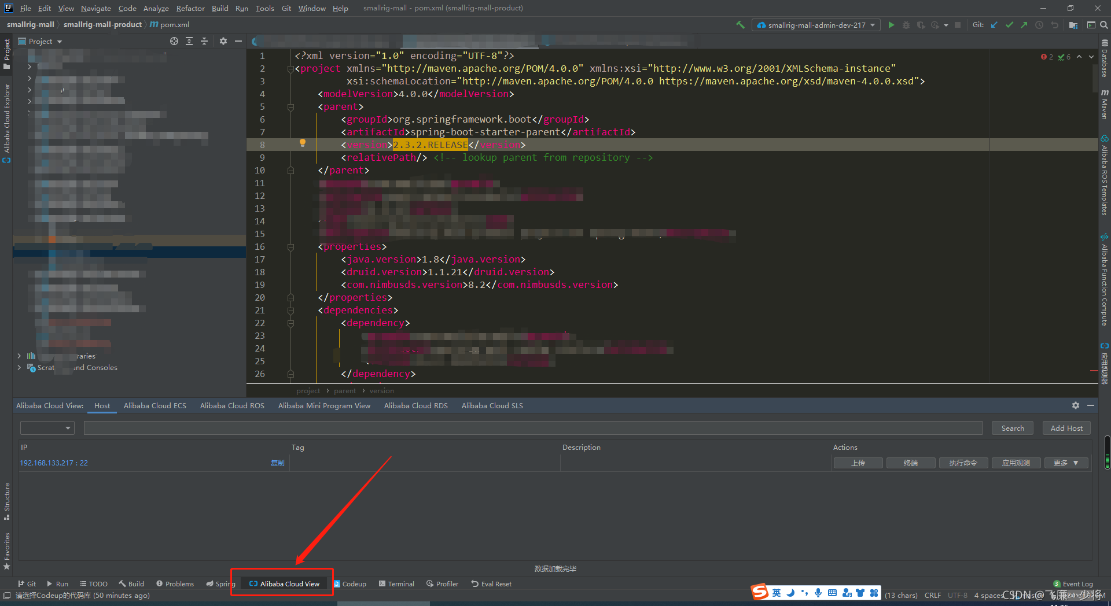Open the Maven side tool window

[x=1105, y=105]
